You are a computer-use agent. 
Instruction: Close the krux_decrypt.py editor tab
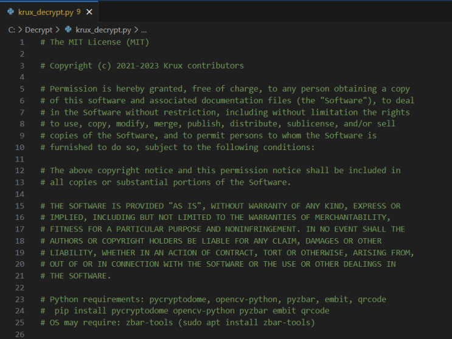[89, 12]
